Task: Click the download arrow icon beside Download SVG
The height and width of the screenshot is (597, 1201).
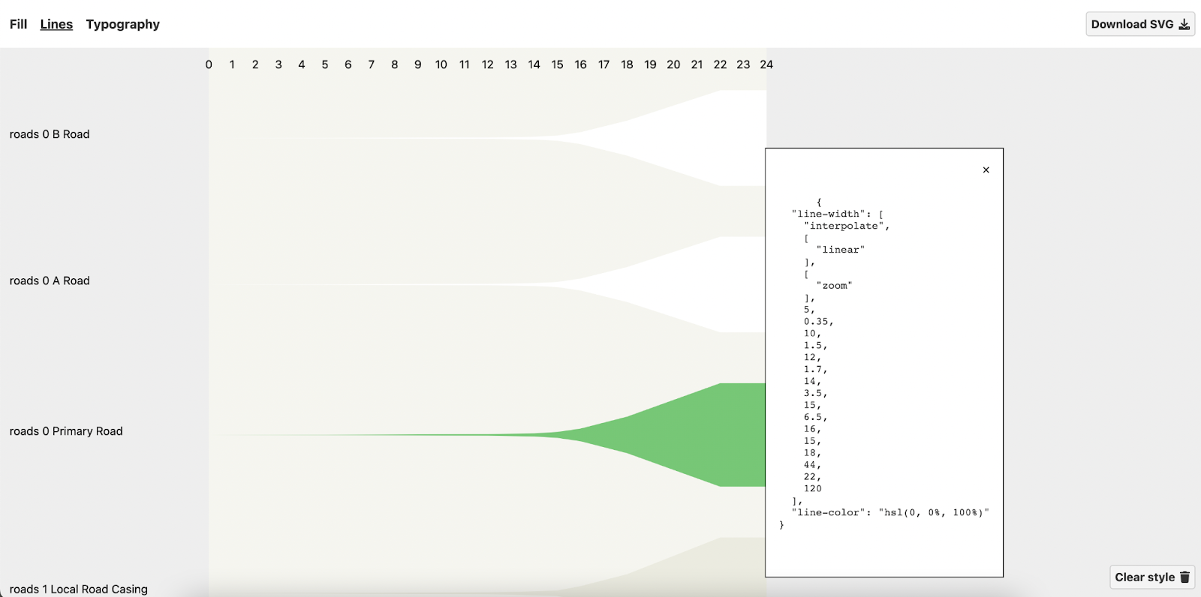Action: 1184,24
